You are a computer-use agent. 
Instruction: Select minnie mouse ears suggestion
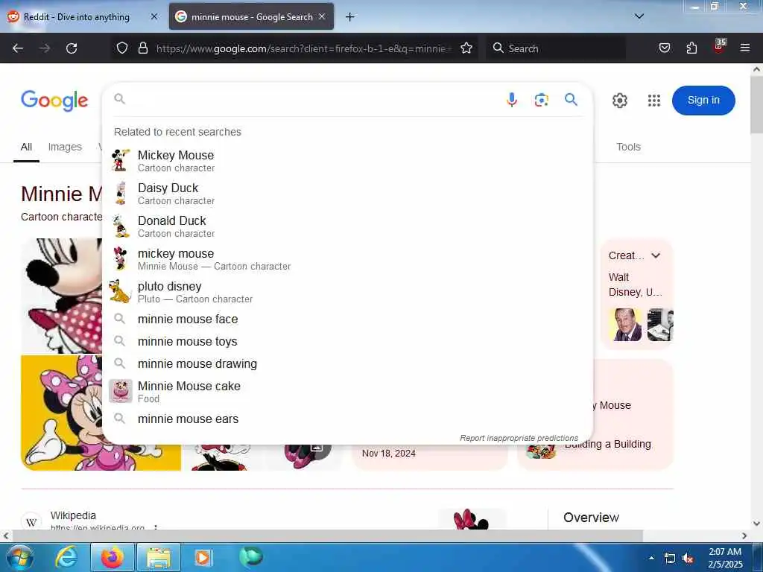tap(348, 419)
